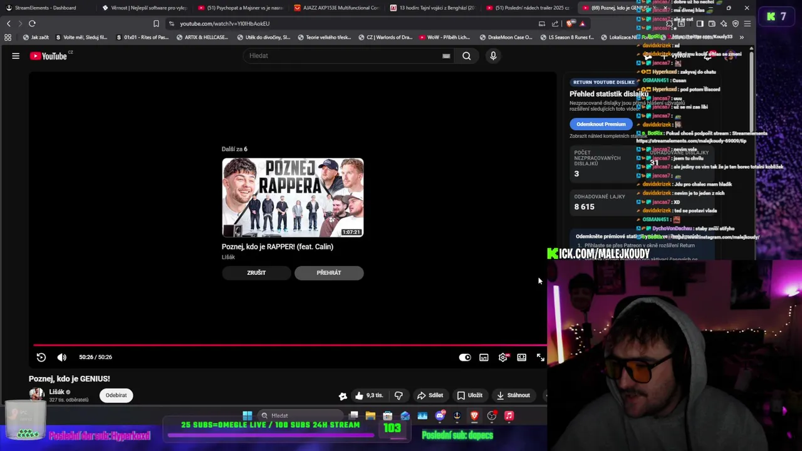Switch to theater mode view

tap(521, 357)
